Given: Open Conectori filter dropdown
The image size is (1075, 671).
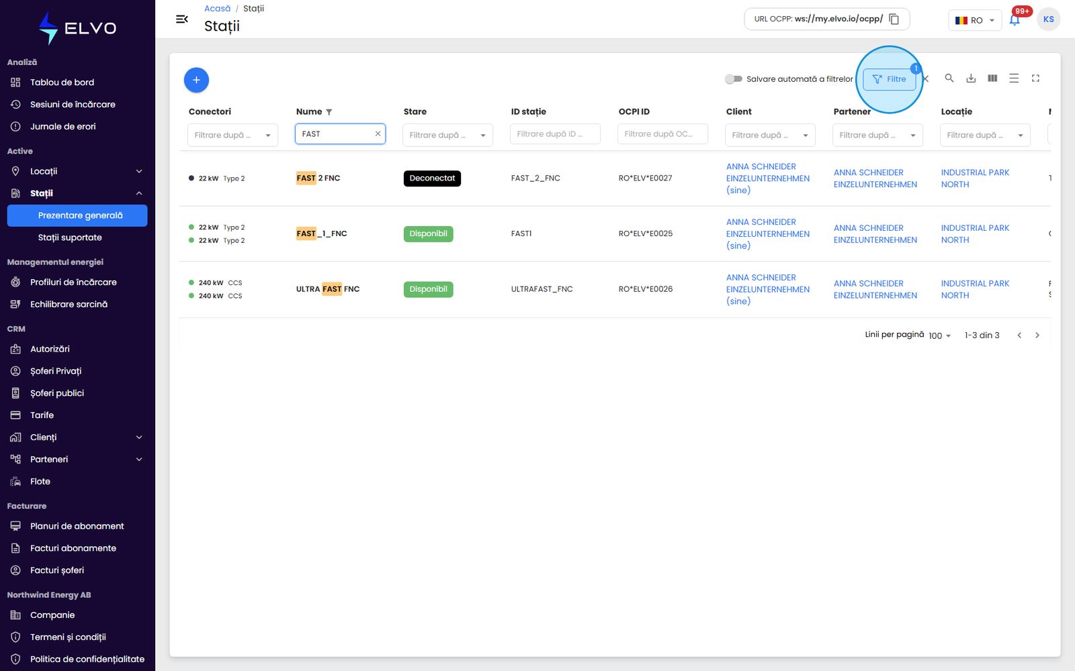Looking at the screenshot, I should [232, 135].
